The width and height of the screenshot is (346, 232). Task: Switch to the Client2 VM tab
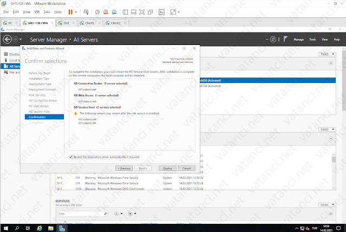(x=115, y=23)
